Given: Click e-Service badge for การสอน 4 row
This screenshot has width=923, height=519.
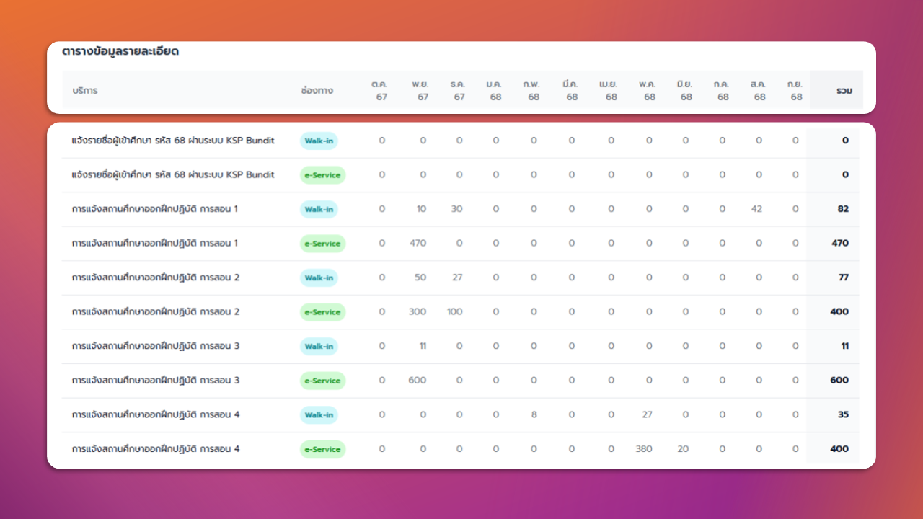Looking at the screenshot, I should [x=322, y=449].
